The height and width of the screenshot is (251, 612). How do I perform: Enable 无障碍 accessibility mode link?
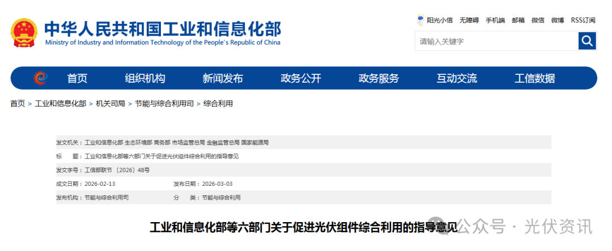click(x=469, y=20)
